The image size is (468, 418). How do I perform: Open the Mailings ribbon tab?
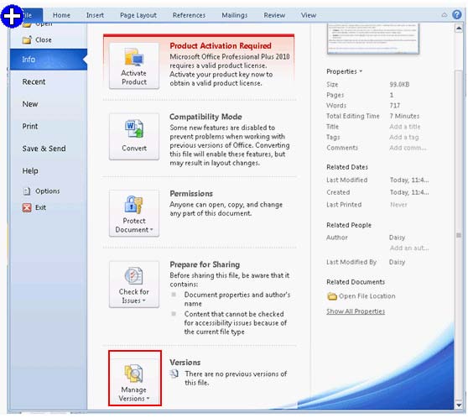pos(234,15)
